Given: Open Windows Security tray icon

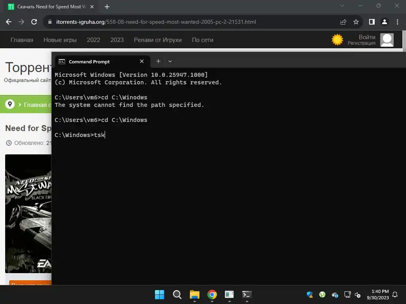Looking at the screenshot, I should click(310, 294).
